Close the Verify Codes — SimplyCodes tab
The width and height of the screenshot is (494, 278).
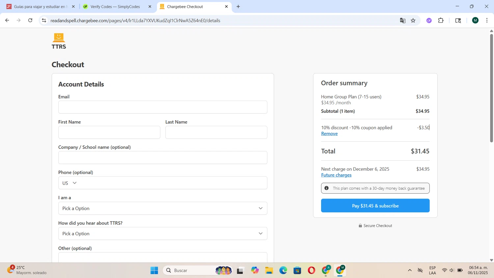pos(150,7)
